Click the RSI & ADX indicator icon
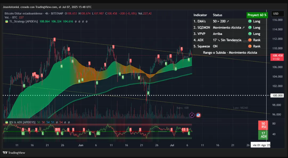Viewport: 288px width, 158px height. (6, 122)
